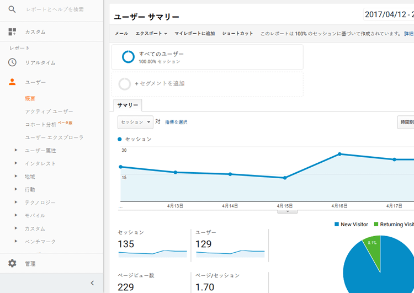Click ショートカット button
Screen dimensions: 414x293
237,34
